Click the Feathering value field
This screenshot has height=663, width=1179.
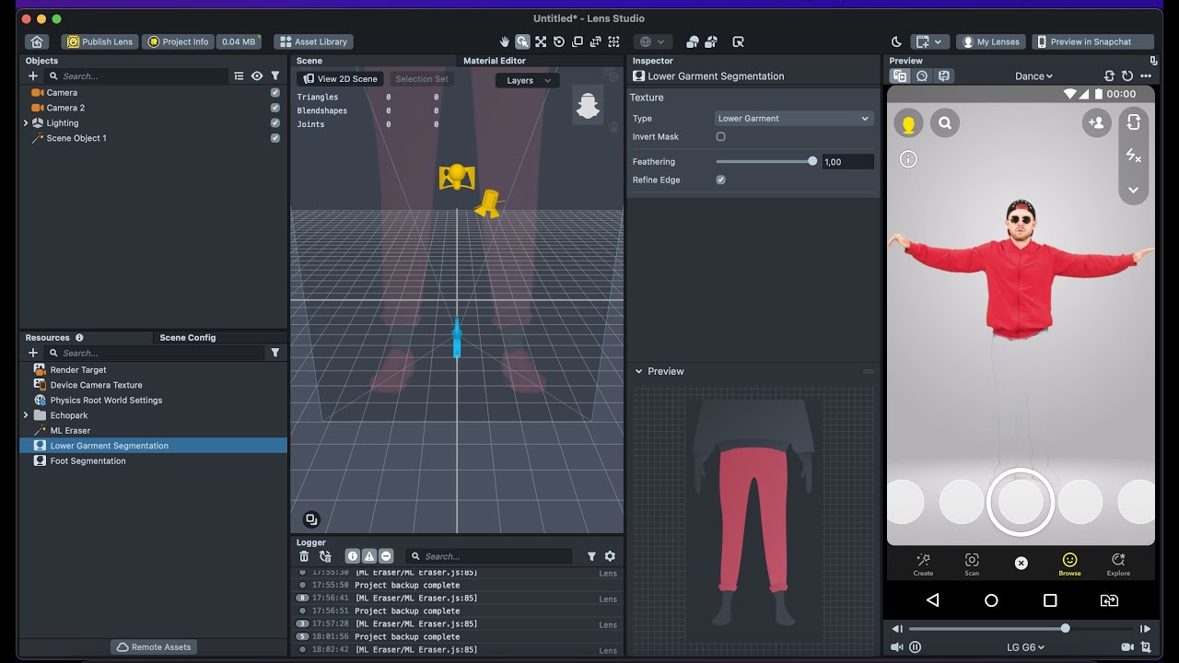coord(847,162)
